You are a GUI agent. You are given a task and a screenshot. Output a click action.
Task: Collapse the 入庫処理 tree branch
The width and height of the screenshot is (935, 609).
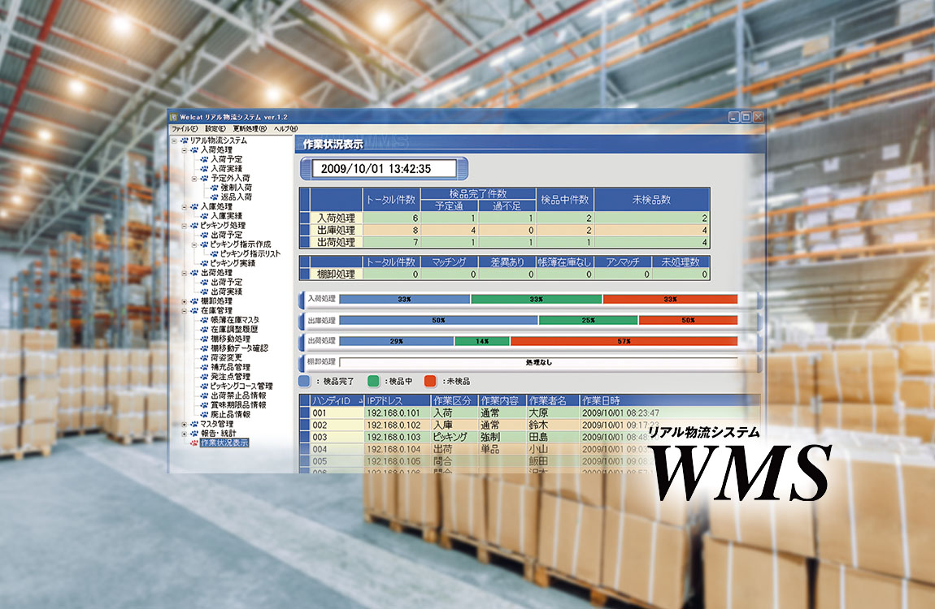(185, 206)
